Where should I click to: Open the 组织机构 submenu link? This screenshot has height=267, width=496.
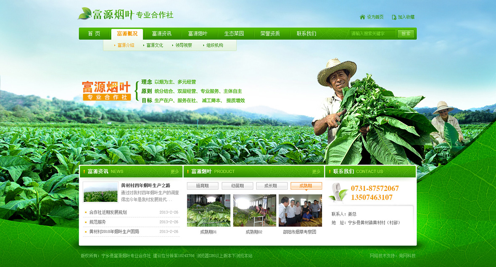pos(214,45)
